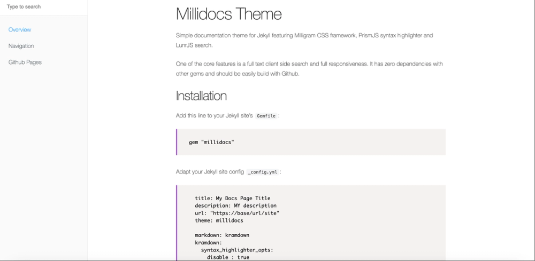Open the Overview sidebar link
This screenshot has width=535, height=261.
[x=20, y=29]
